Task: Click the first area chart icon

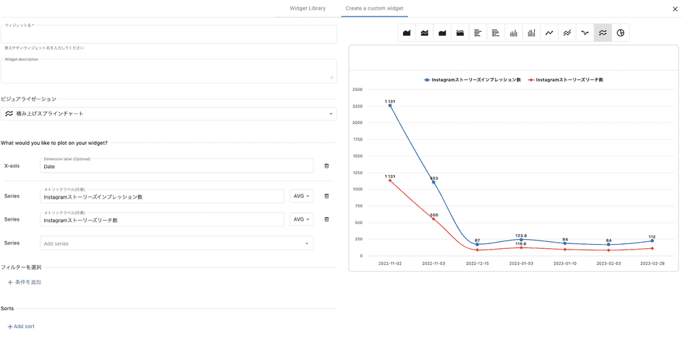Action: click(407, 33)
